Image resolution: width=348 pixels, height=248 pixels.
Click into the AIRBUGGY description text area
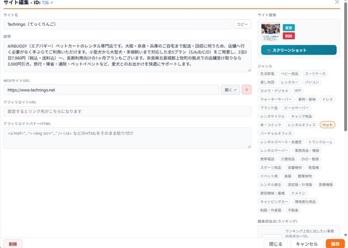127,56
